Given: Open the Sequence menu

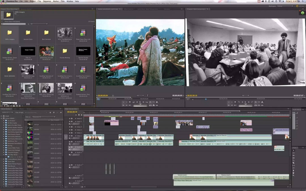Looking at the screenshot, I should tap(47, 1).
